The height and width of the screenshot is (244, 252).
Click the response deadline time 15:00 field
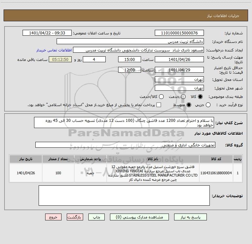130,59
